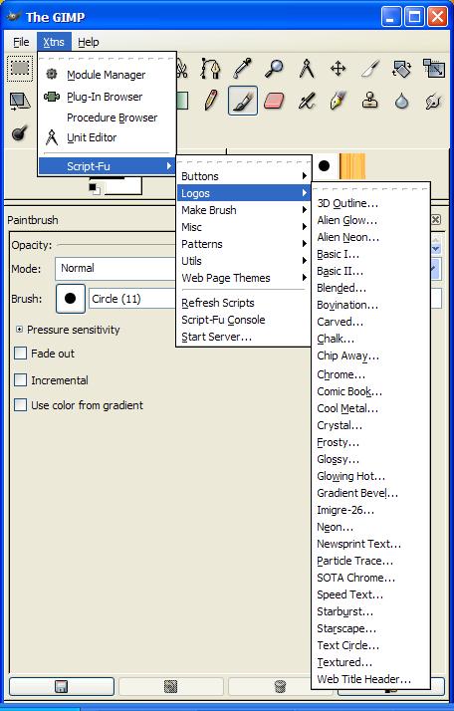This screenshot has width=454, height=711.
Task: Expand Pressure sensitivity options
Action: (x=19, y=330)
